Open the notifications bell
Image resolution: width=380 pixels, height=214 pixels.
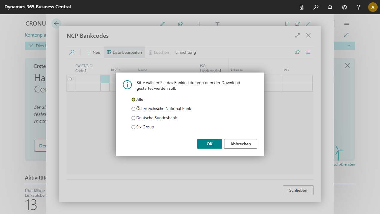(x=330, y=7)
